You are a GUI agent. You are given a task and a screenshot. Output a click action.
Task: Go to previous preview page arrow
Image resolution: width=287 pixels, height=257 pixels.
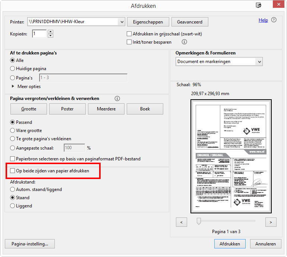[182, 222]
